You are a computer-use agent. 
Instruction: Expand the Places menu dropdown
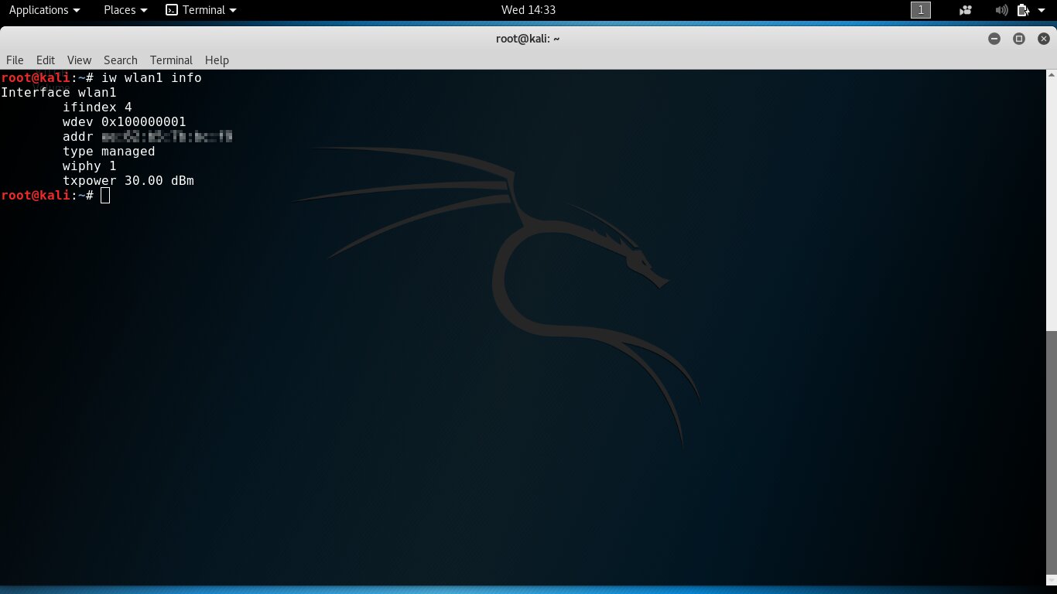click(x=125, y=10)
